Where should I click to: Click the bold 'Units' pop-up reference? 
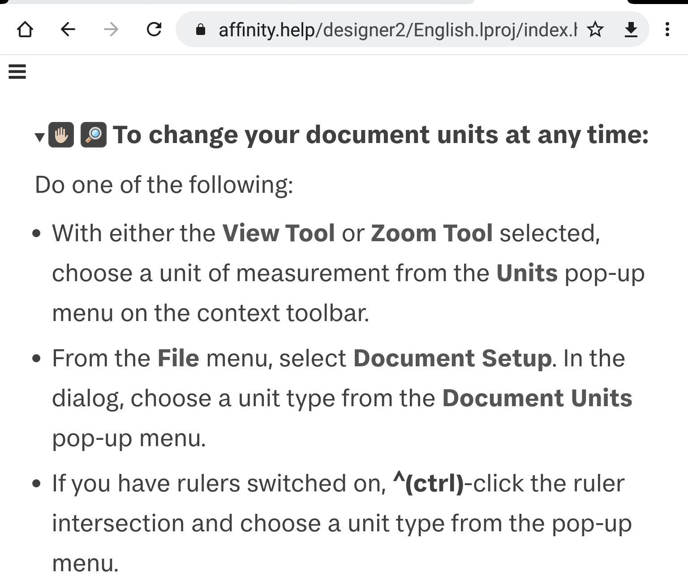point(527,273)
